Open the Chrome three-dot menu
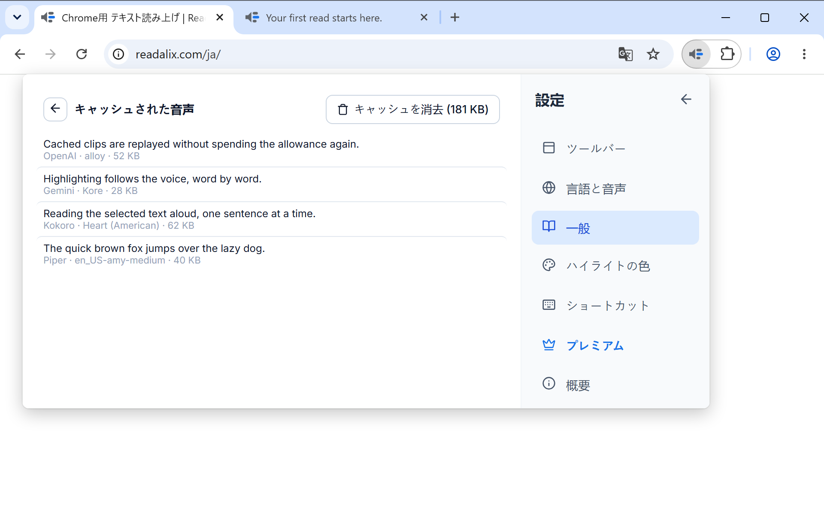Image resolution: width=824 pixels, height=515 pixels. [804, 54]
